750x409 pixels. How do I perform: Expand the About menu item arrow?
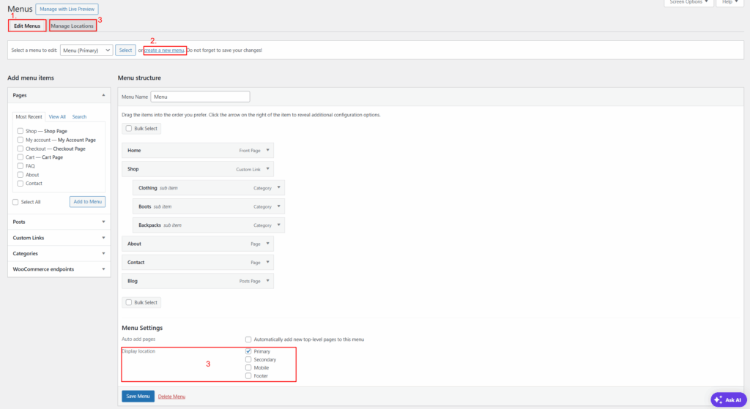268,244
